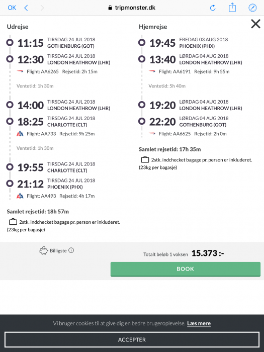Click the 11:15 Gothenburg departure marker

click(x=10, y=42)
